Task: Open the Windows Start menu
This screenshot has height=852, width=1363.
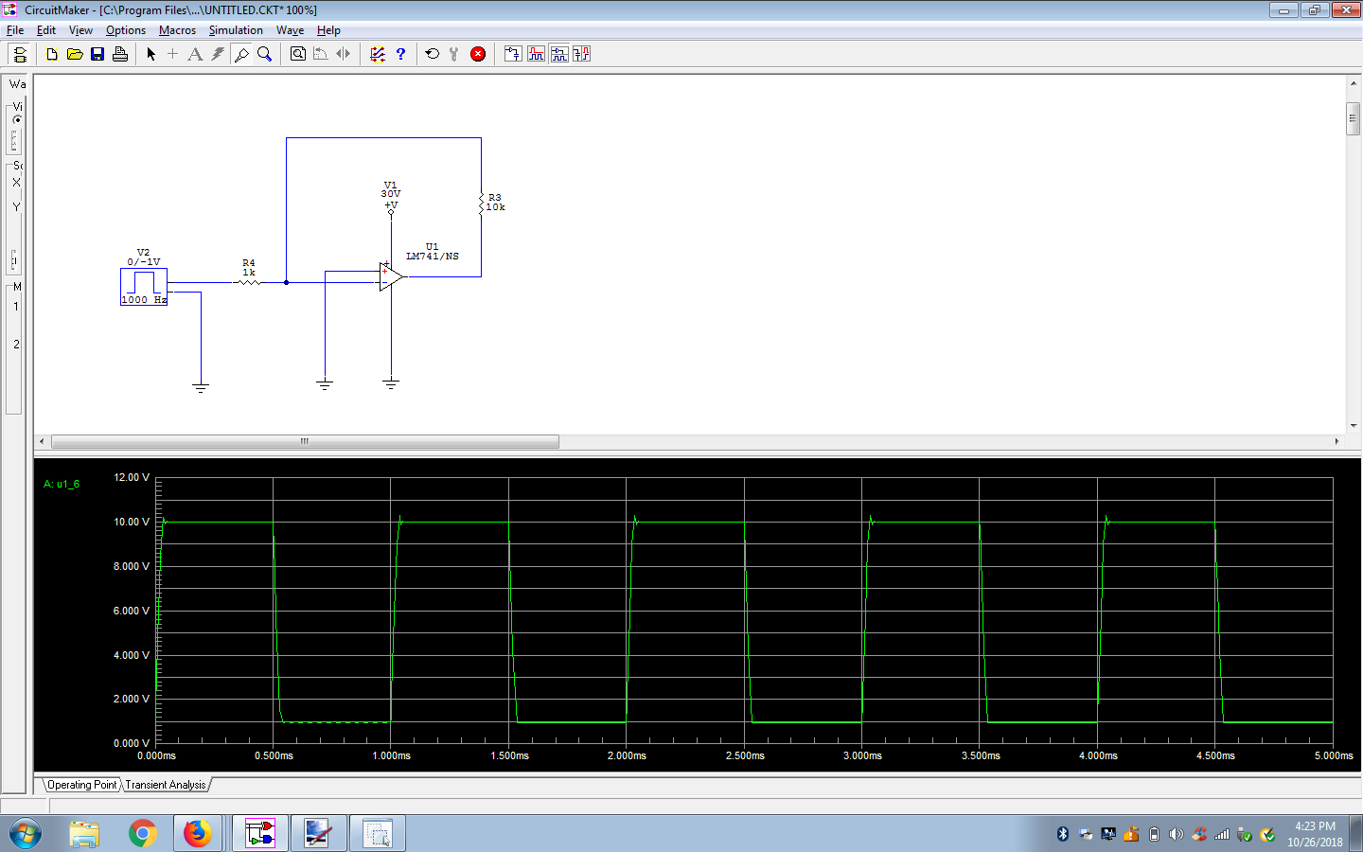Action: click(26, 834)
